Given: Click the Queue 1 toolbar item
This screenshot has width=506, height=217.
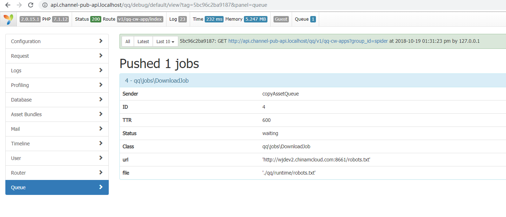Looking at the screenshot, I should coord(305,19).
